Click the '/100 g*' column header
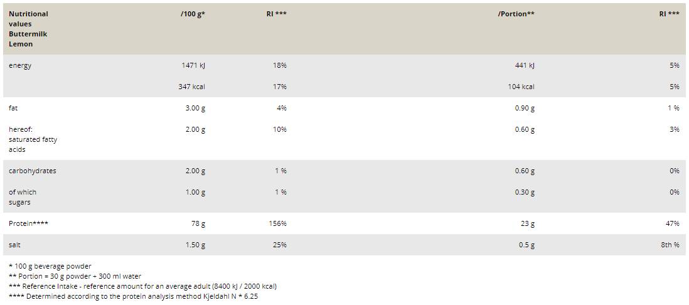This screenshot has height=305, width=689. coord(193,14)
